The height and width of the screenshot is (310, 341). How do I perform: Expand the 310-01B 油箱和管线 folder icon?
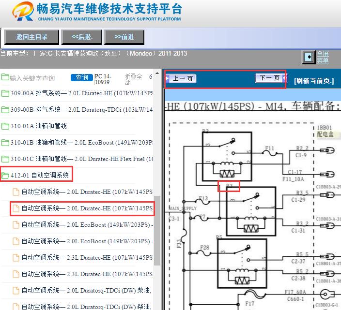tap(5, 143)
